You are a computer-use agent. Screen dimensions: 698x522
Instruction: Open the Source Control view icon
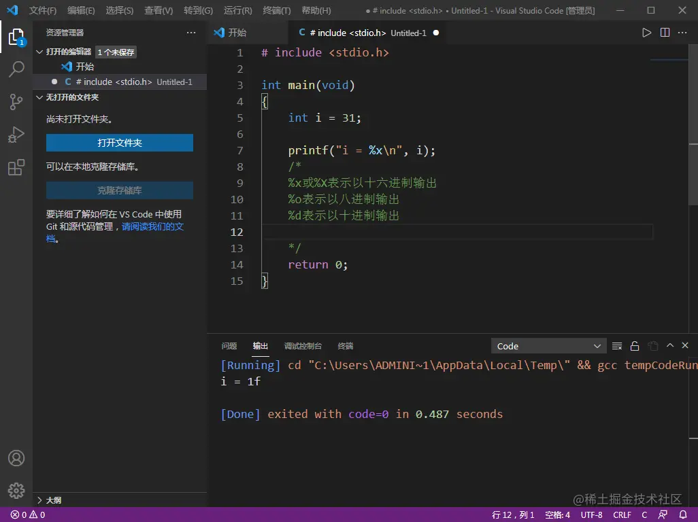click(x=16, y=102)
